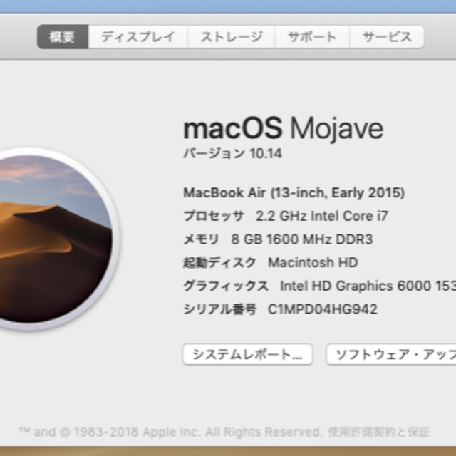This screenshot has width=456, height=456.
Task: Click MacBook Air (13-inch, Early 2015) text
Action: pos(294,192)
